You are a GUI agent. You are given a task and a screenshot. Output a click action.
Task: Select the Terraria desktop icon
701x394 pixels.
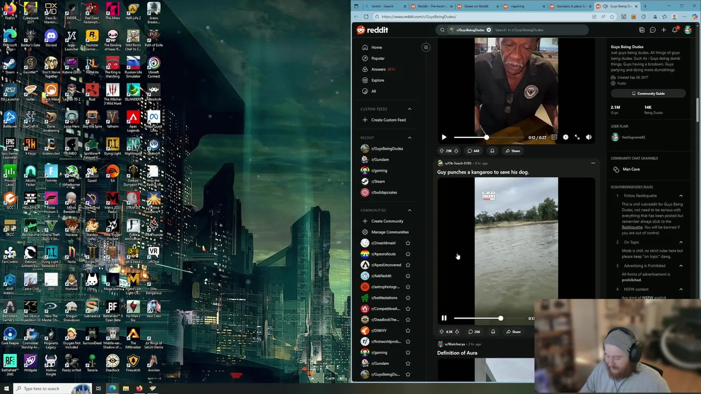92,363
